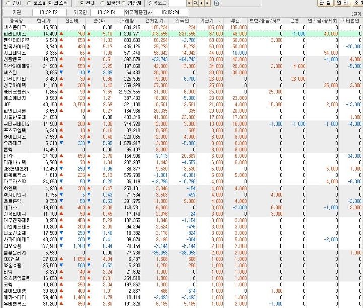363x308 pixels.
Task: Select the 태광 stock row
Action: pos(183,156)
